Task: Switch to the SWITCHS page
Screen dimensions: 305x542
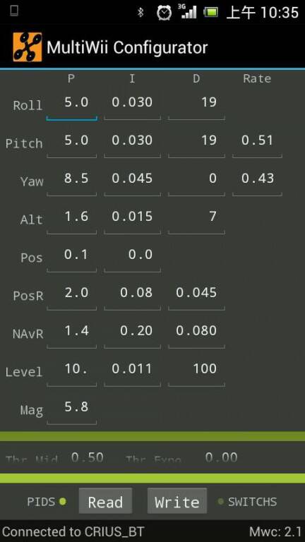Action: pos(247,502)
